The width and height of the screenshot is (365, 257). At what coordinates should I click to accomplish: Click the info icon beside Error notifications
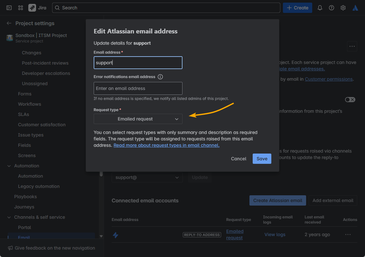[160, 77]
